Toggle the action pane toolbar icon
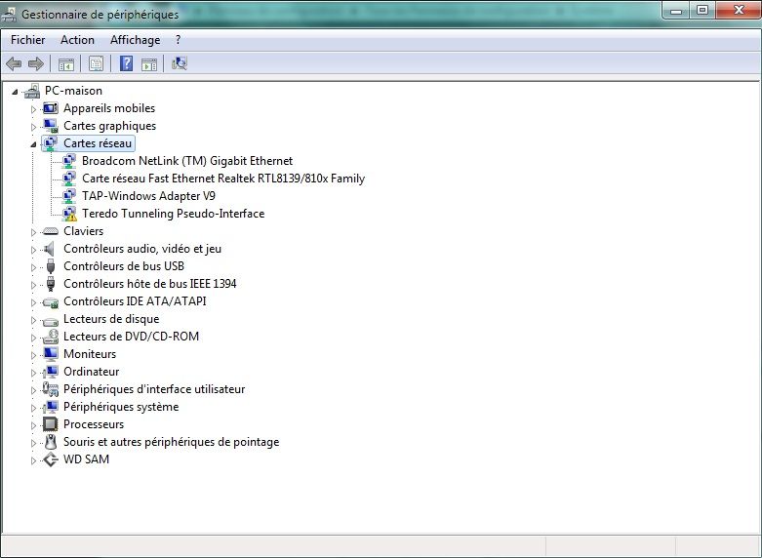762x558 pixels. pos(149,63)
